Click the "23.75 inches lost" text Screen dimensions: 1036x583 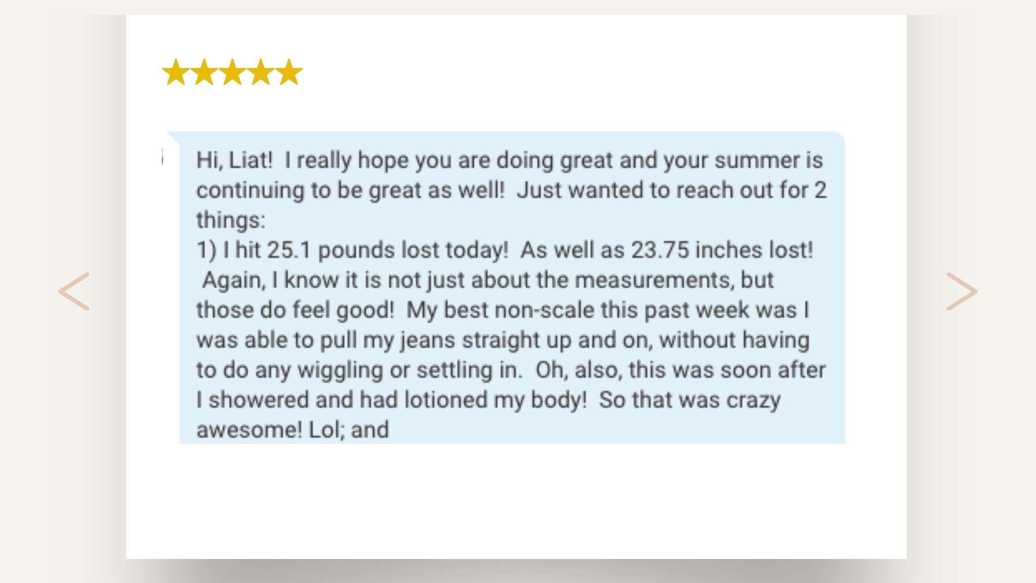tap(721, 250)
